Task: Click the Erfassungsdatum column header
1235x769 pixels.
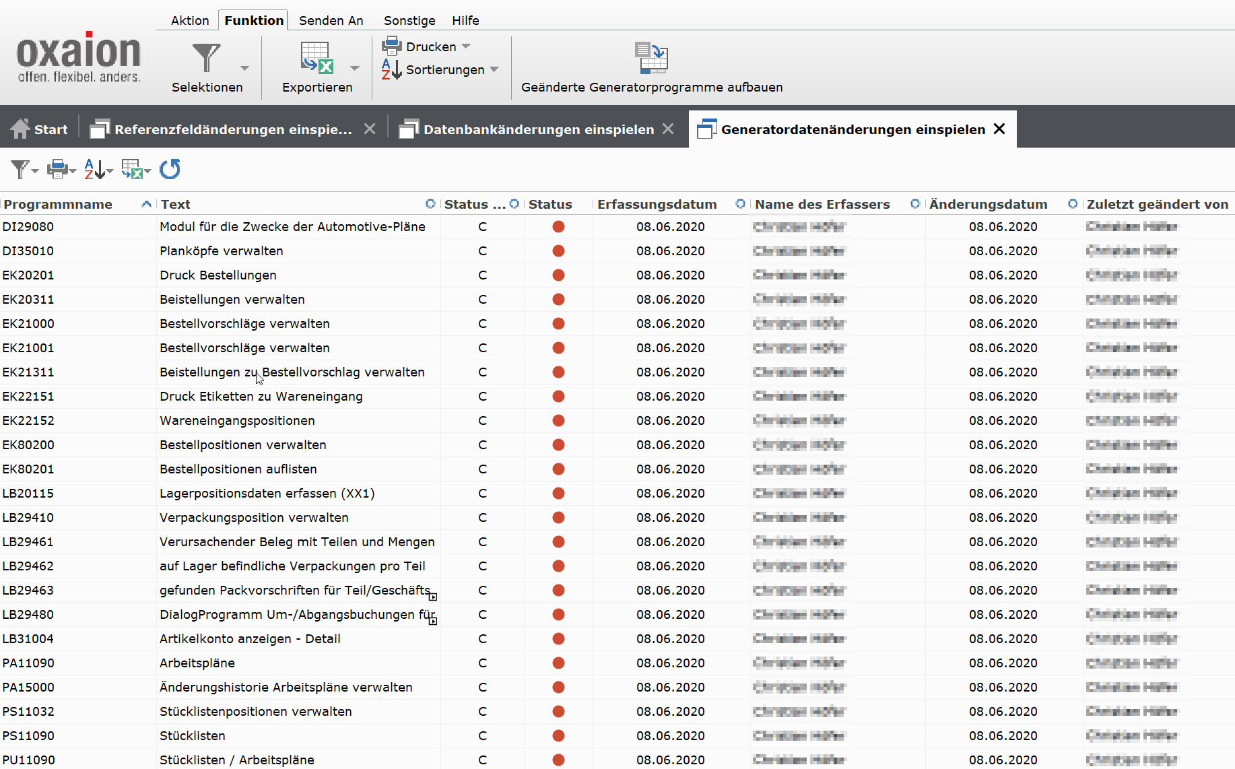Action: coord(657,204)
